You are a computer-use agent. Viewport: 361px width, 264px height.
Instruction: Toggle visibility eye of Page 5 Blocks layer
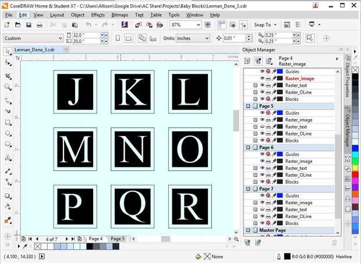[262, 141]
